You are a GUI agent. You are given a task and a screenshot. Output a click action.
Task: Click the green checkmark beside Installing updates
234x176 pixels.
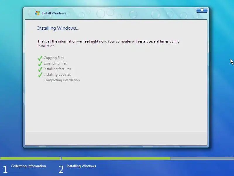[40, 75]
